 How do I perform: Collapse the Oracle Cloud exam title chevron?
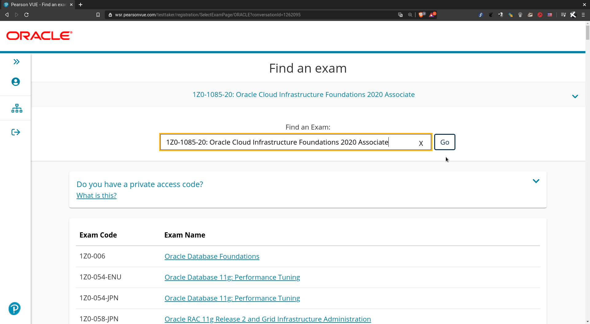click(575, 96)
